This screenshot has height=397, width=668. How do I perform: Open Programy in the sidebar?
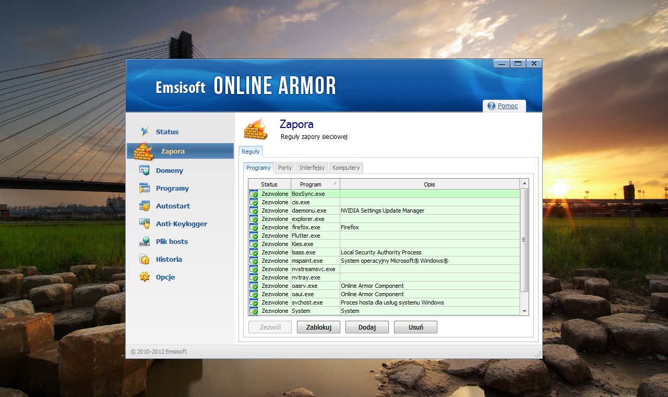[x=172, y=188]
